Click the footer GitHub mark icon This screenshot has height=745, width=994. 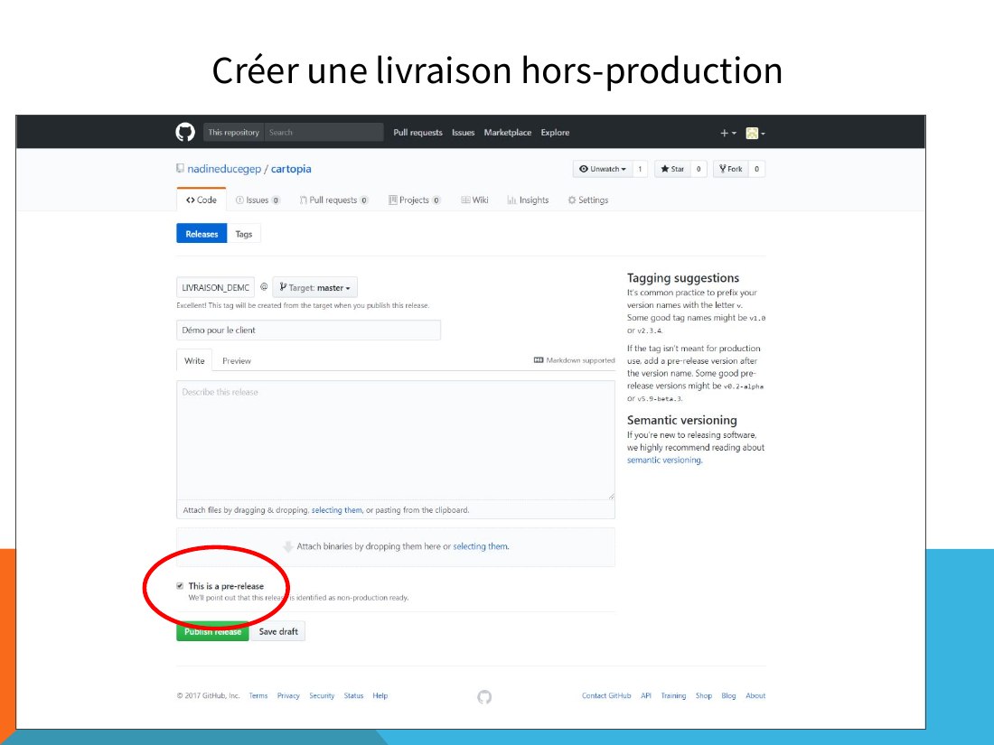484,697
